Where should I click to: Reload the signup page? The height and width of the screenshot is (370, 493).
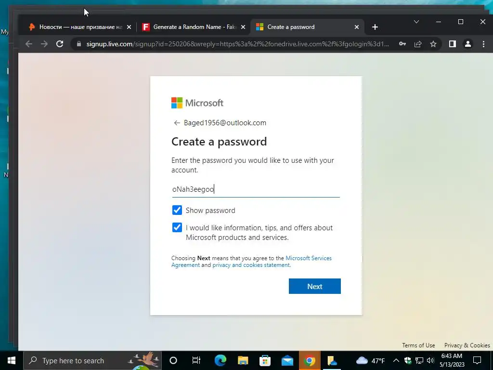click(x=60, y=44)
